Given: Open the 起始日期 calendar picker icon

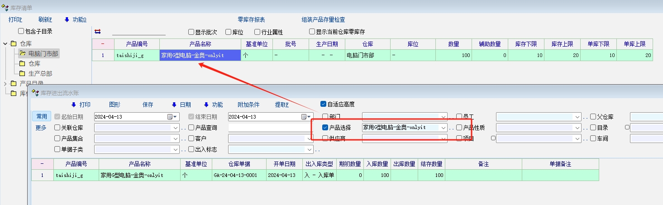Looking at the screenshot, I should pos(170,117).
